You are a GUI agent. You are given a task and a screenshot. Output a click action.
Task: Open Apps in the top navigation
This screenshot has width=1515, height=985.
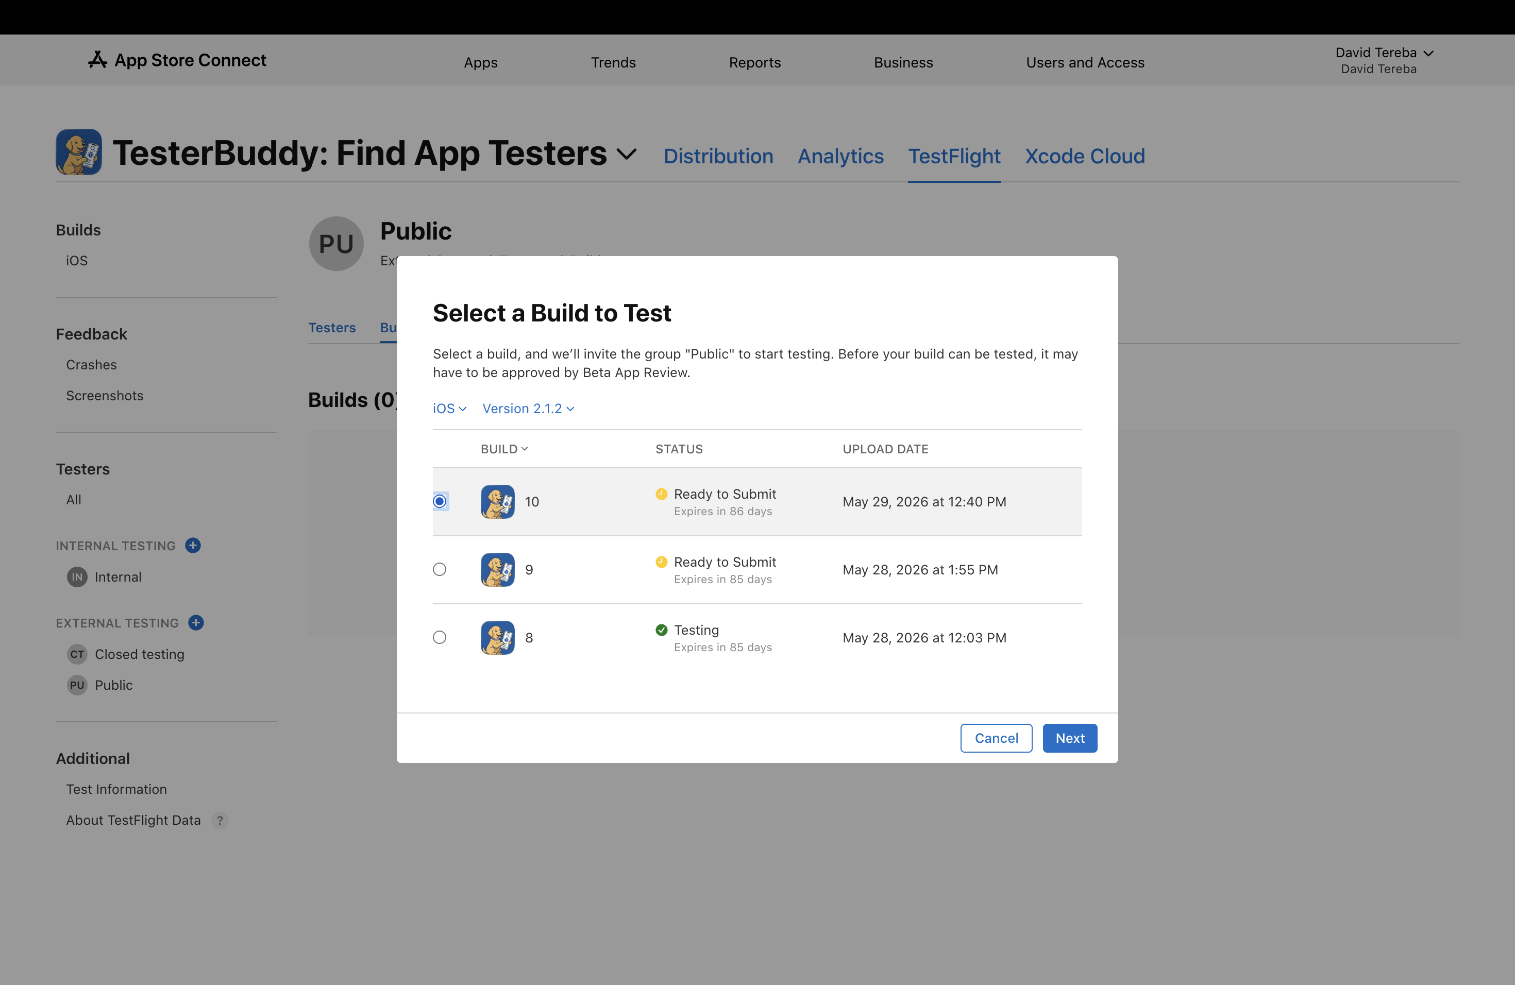pos(481,62)
